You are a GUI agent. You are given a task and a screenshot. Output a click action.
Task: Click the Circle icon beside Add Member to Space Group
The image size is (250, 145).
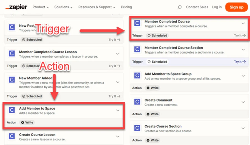click(x=137, y=76)
